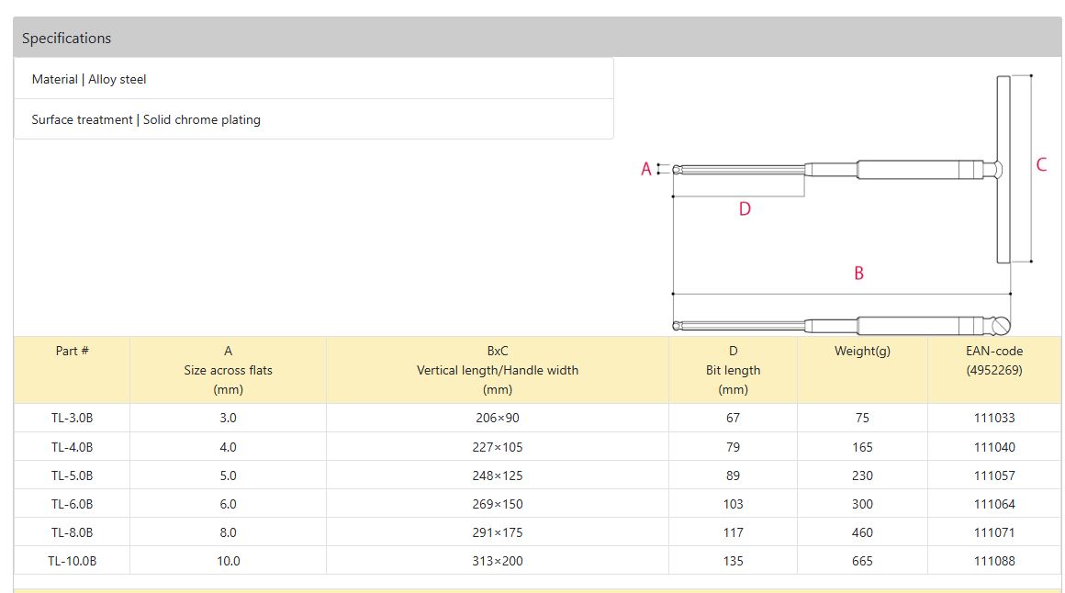This screenshot has width=1065, height=593.
Task: Click size value 3.0 in TL-3.0B row
Action: click(x=229, y=418)
